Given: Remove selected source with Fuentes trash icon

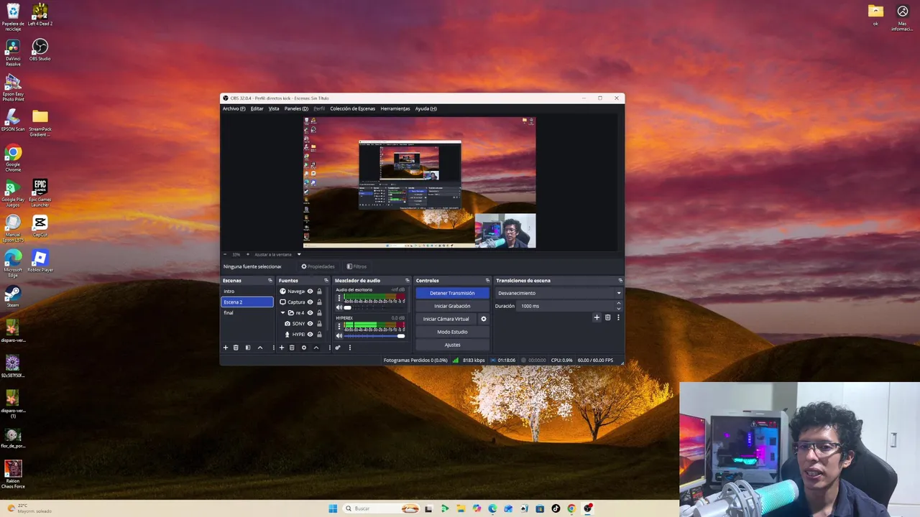Looking at the screenshot, I should coord(292,348).
